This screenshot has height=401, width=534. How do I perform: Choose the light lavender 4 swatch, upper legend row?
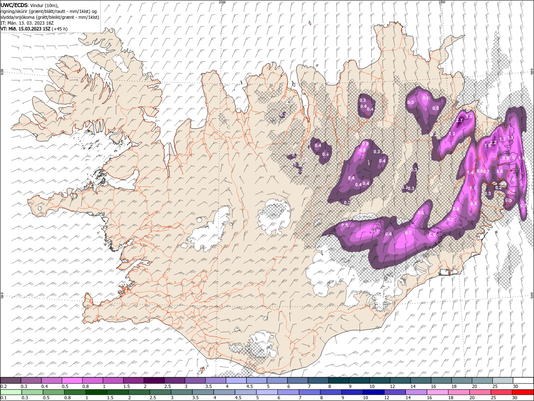[x=236, y=381]
